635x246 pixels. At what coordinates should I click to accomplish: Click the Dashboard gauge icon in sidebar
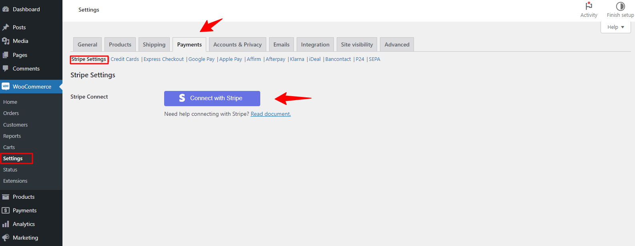tap(6, 9)
